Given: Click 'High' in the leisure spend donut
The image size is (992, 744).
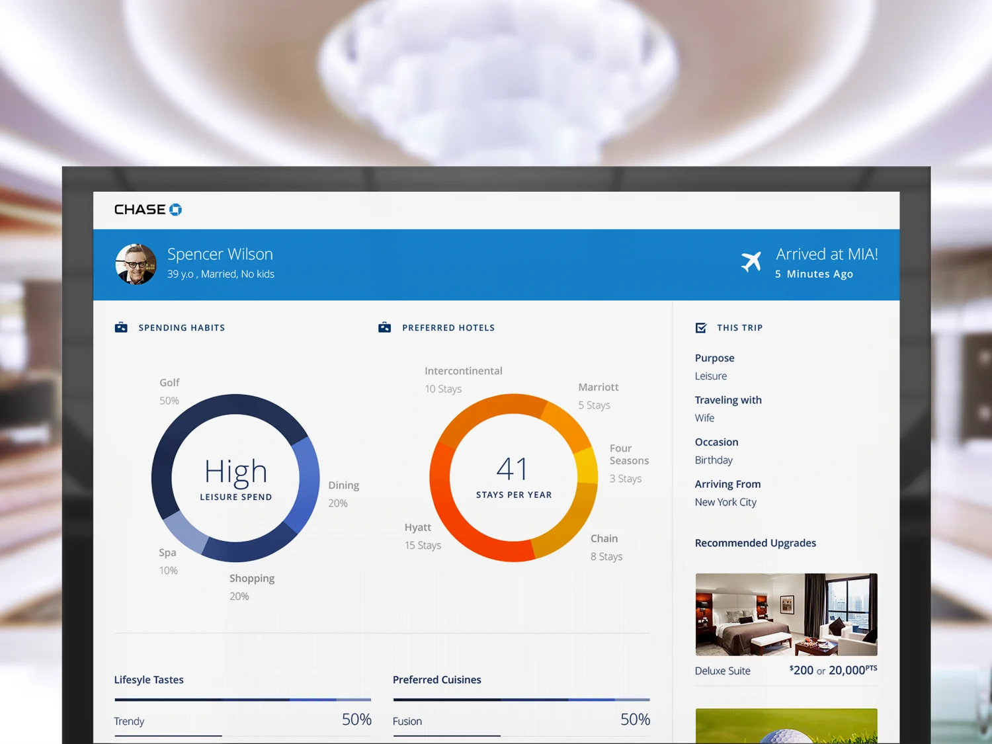Looking at the screenshot, I should click(236, 472).
